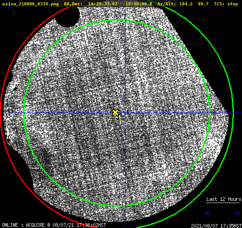Click the 2021/08/07 17:35HST image timestamp
The image size is (242, 228).
point(216,226)
